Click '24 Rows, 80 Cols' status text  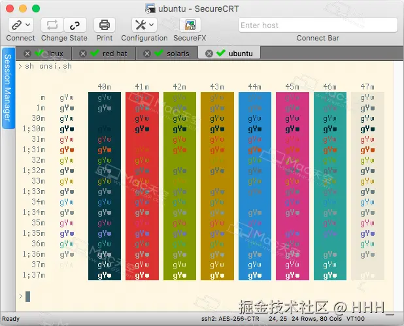(316, 319)
